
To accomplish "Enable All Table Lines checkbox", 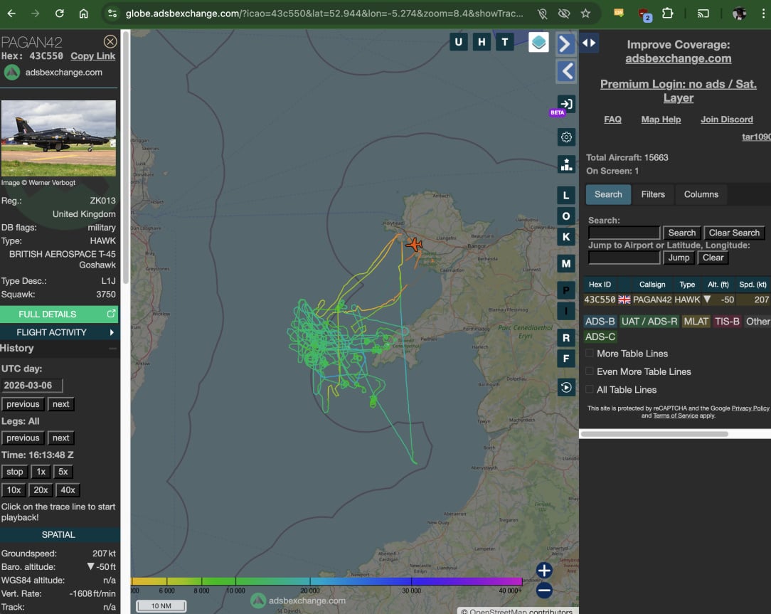I will (589, 390).
